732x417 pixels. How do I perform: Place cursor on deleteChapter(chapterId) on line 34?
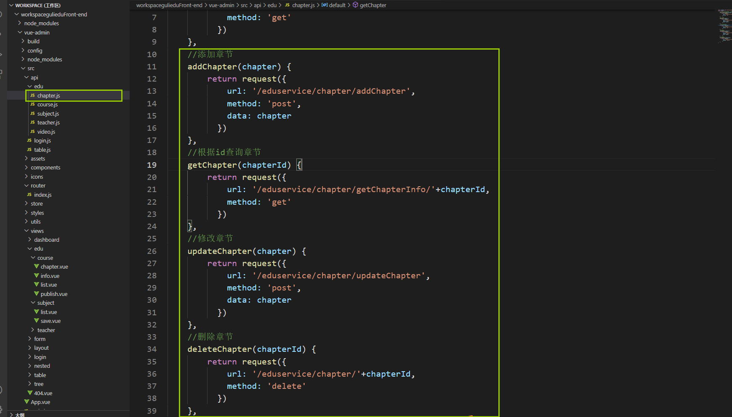click(247, 349)
